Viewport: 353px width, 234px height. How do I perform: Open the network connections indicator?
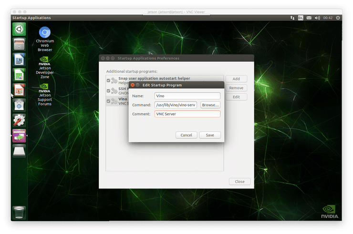click(292, 18)
